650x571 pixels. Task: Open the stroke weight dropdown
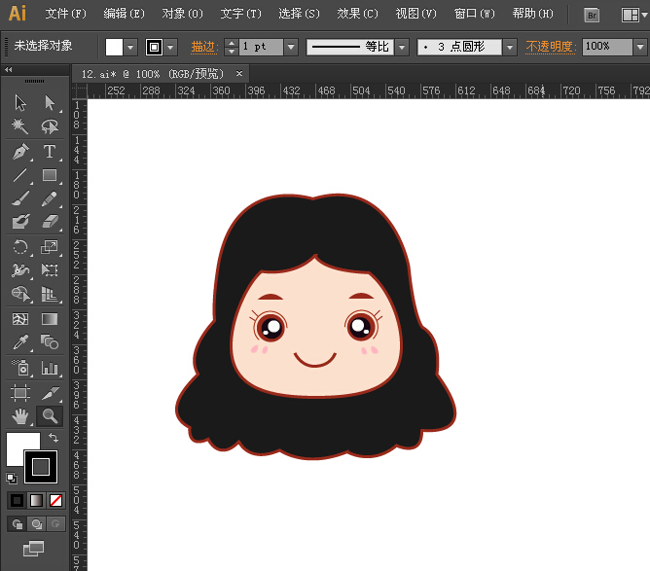[290, 47]
